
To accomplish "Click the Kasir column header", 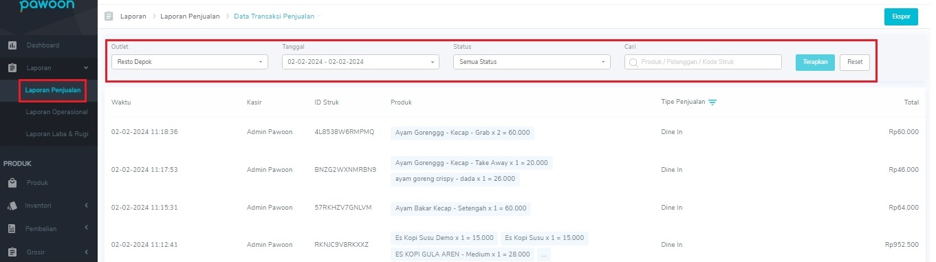I will (x=254, y=102).
